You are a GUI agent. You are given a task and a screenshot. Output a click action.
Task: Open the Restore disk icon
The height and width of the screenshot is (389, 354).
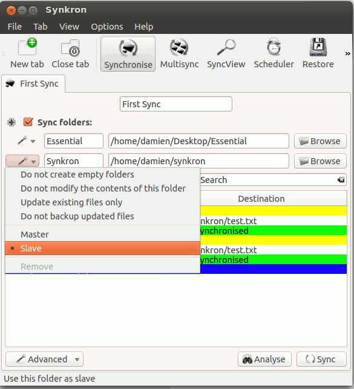[x=318, y=53]
